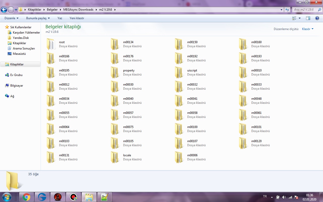Open the Windows Start menu
The height and width of the screenshot is (202, 323).
pyautogui.click(x=6, y=197)
